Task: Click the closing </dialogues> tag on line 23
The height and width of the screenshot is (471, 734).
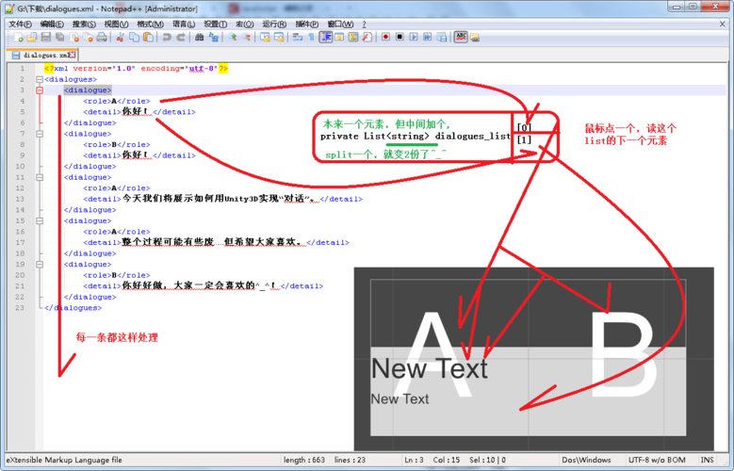Action: coord(73,308)
